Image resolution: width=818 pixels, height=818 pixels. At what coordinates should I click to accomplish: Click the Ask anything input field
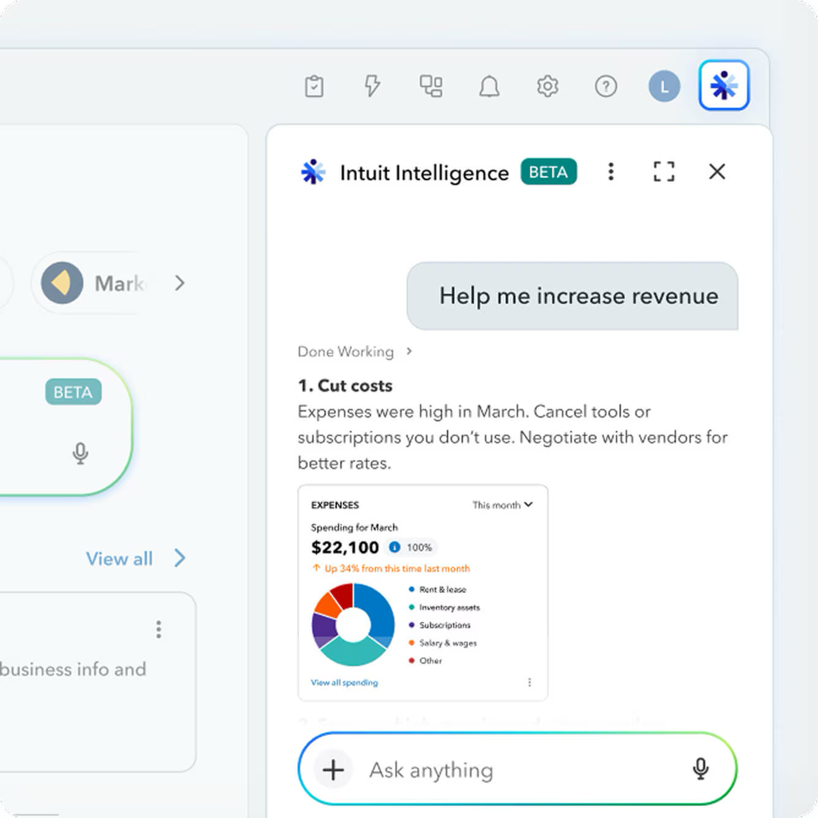point(517,770)
